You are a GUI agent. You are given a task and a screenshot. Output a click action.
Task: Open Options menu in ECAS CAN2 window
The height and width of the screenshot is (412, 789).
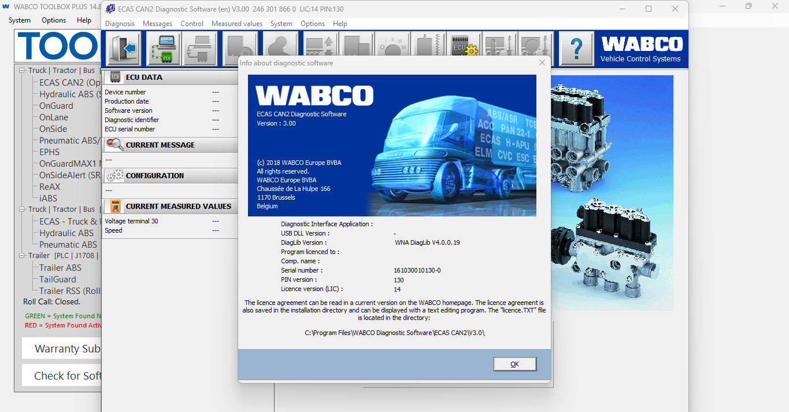tap(313, 24)
